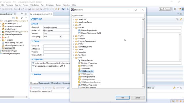Switch to the Dependencies tab
The image size is (184, 103).
[x=45, y=83]
